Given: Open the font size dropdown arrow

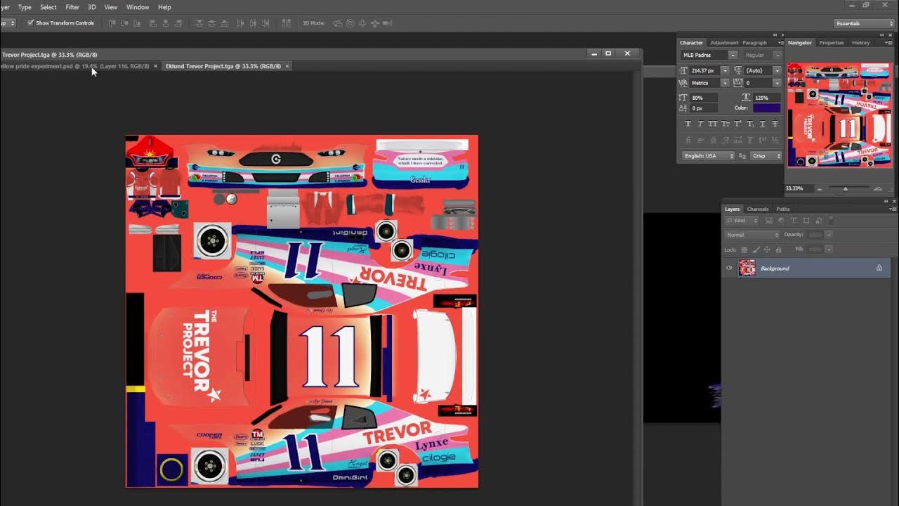Looking at the screenshot, I should point(725,70).
